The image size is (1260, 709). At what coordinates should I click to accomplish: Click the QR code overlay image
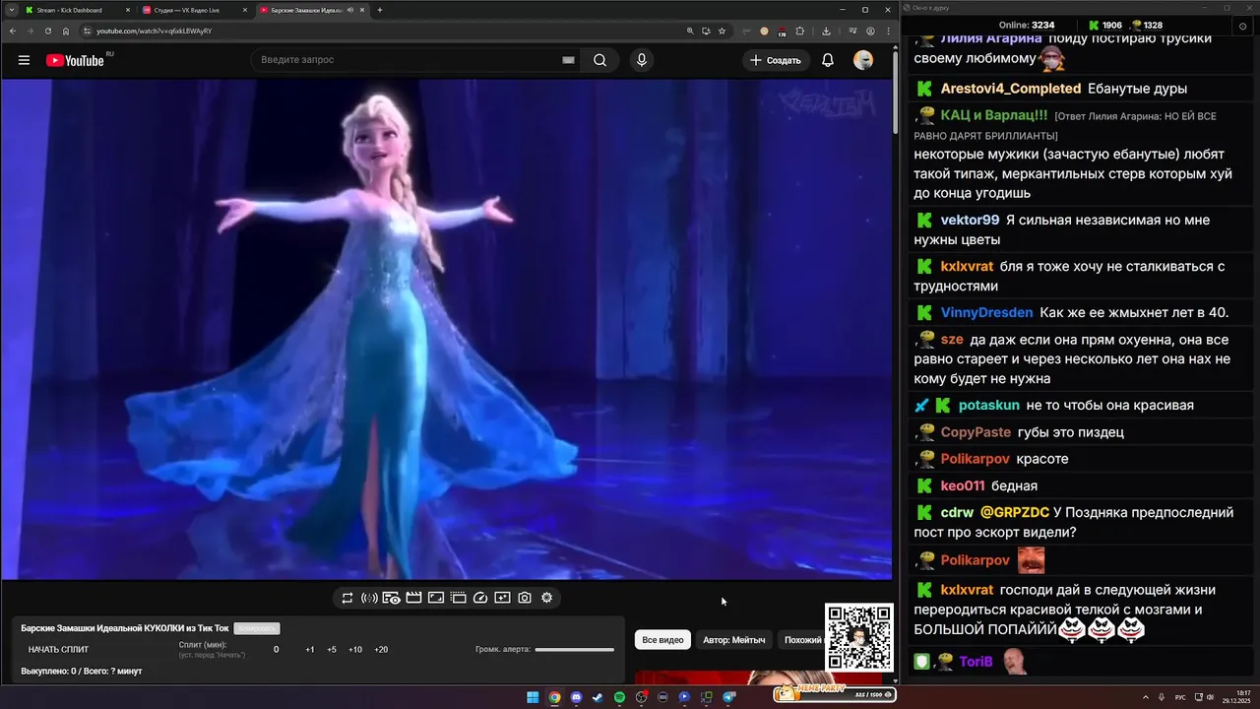click(x=859, y=637)
